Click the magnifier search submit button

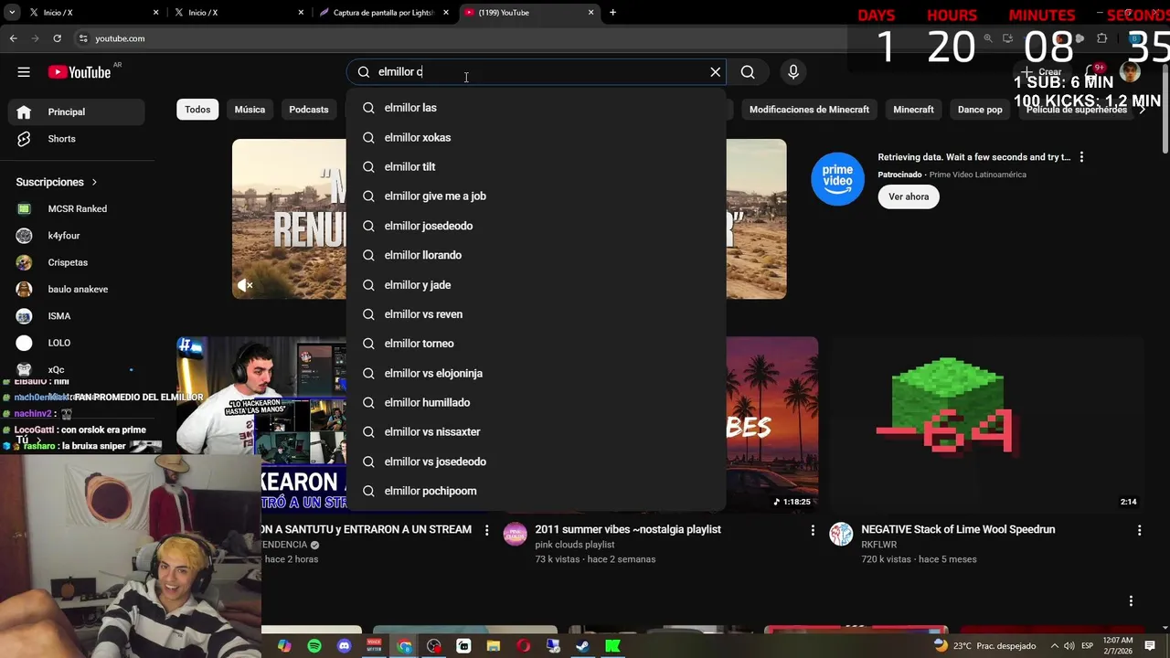click(x=748, y=72)
